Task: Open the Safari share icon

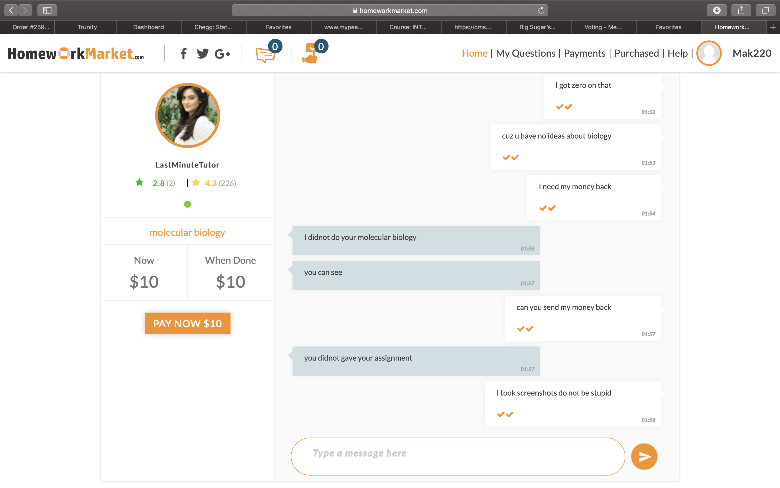Action: 741,10
